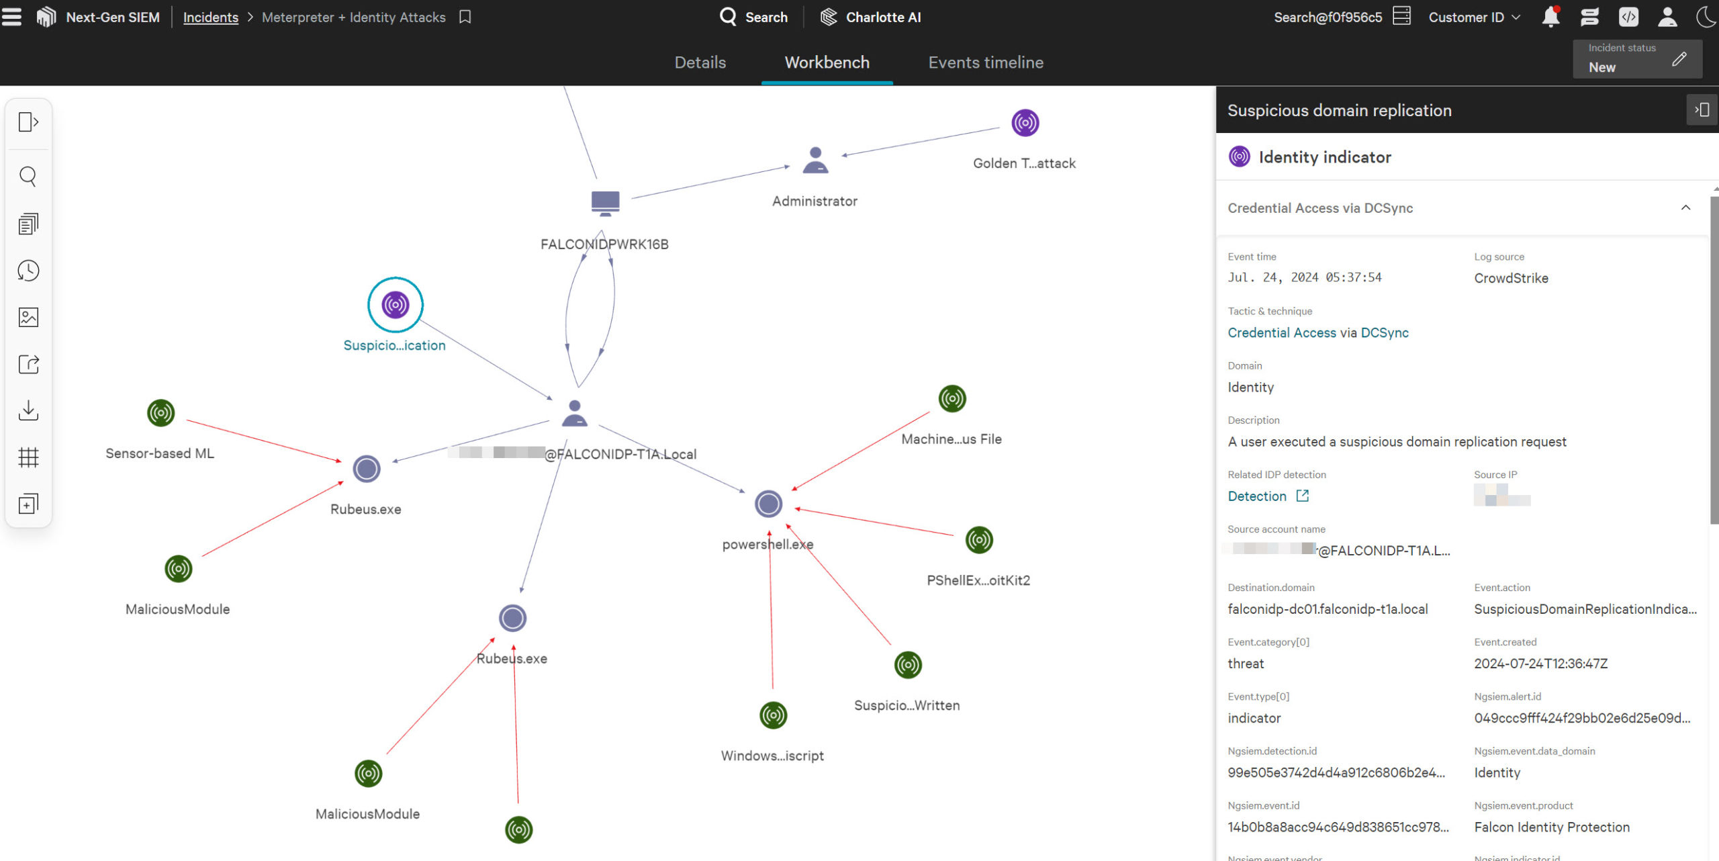1719x861 pixels.
Task: Open the notifications bell
Action: click(1550, 17)
